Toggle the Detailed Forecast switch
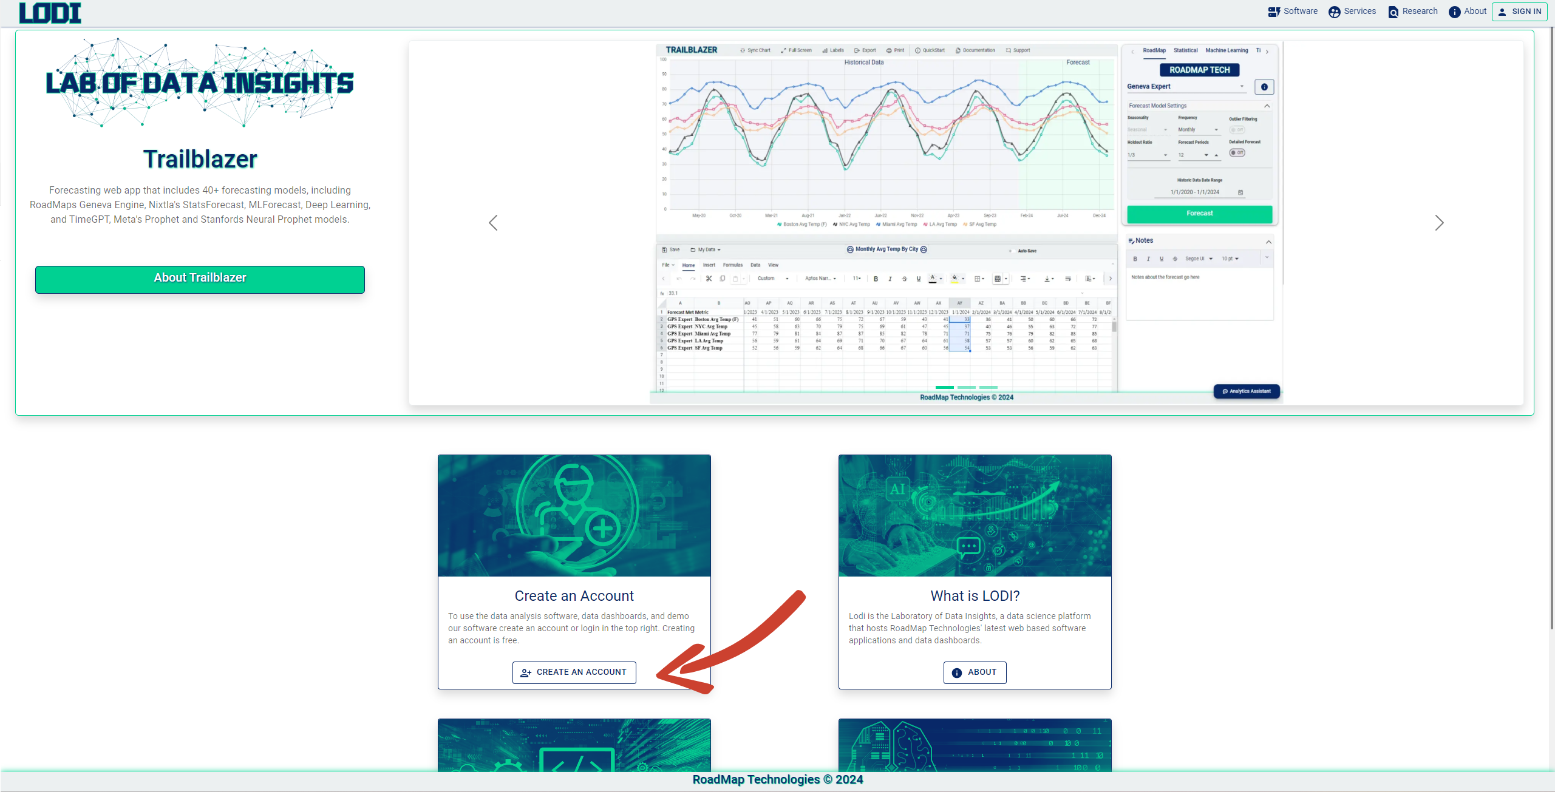 (1237, 153)
